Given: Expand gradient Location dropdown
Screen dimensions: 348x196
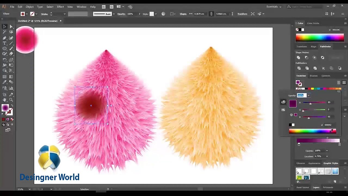Looking at the screenshot, I should (x=327, y=156).
